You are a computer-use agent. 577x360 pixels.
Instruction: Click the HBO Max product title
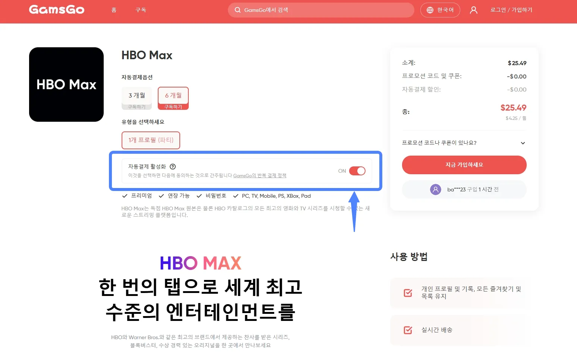click(147, 55)
